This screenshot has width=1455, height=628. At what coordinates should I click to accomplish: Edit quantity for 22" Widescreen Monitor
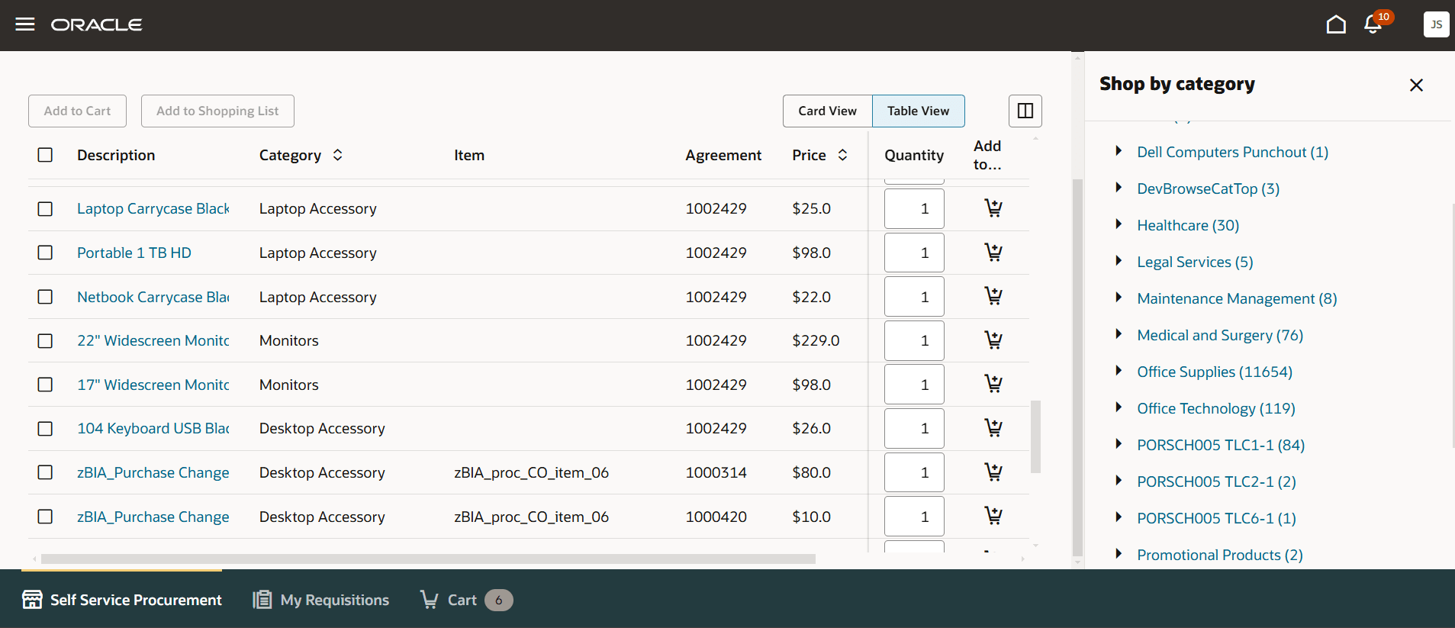914,340
